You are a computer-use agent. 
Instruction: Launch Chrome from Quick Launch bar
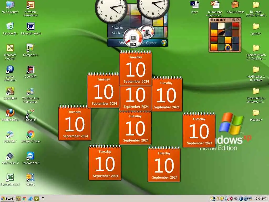tap(24, 199)
